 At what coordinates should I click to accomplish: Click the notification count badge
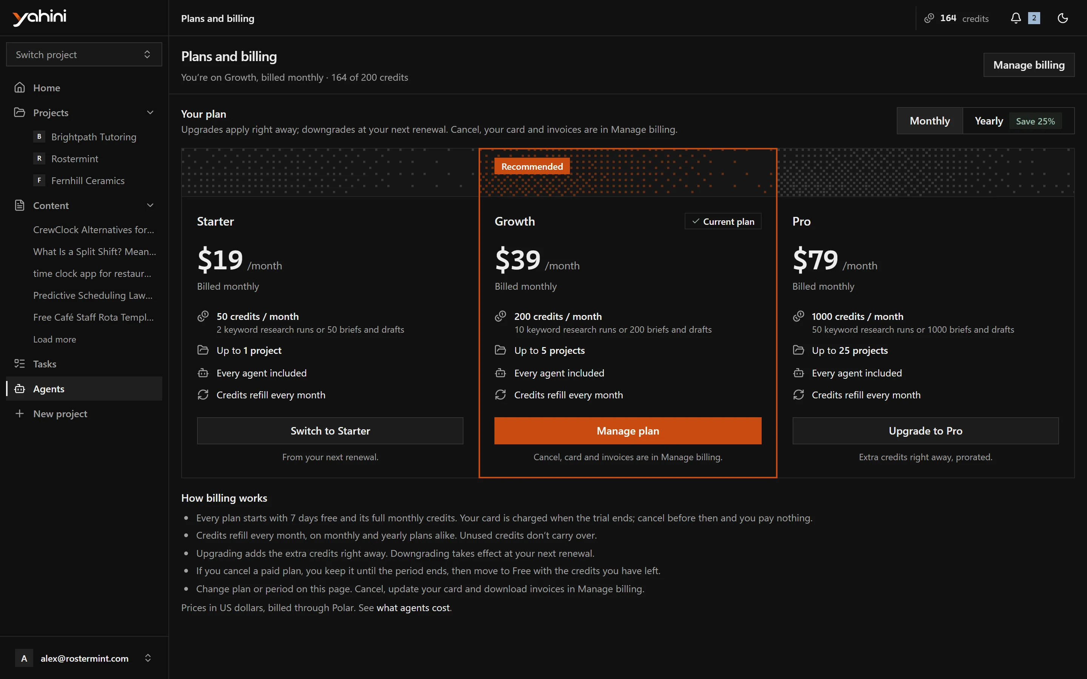pos(1034,18)
